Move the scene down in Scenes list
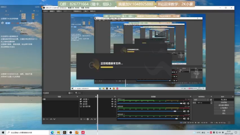The width and height of the screenshot is (240, 135). click(54, 119)
